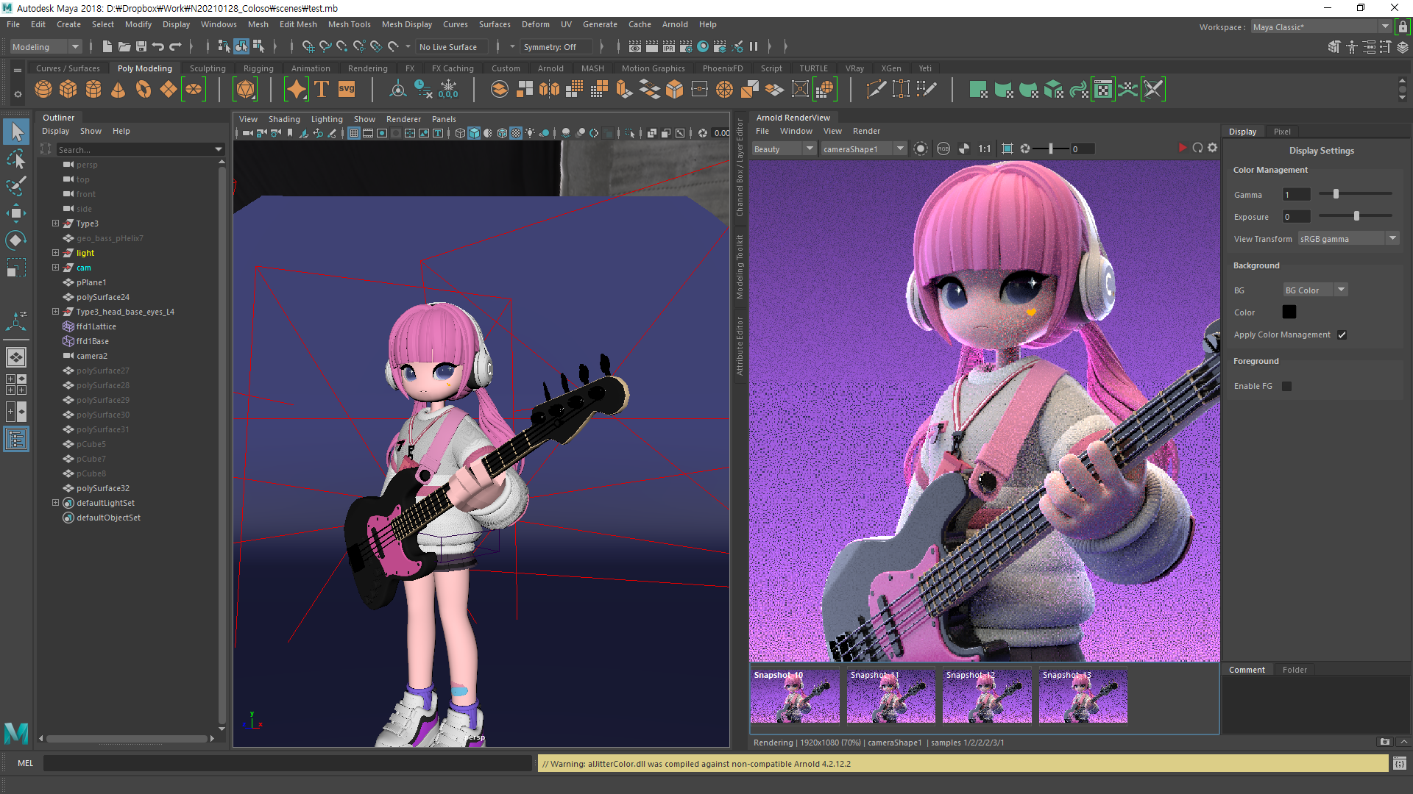The height and width of the screenshot is (794, 1413).
Task: Pause viewport with the pause icon
Action: click(754, 46)
